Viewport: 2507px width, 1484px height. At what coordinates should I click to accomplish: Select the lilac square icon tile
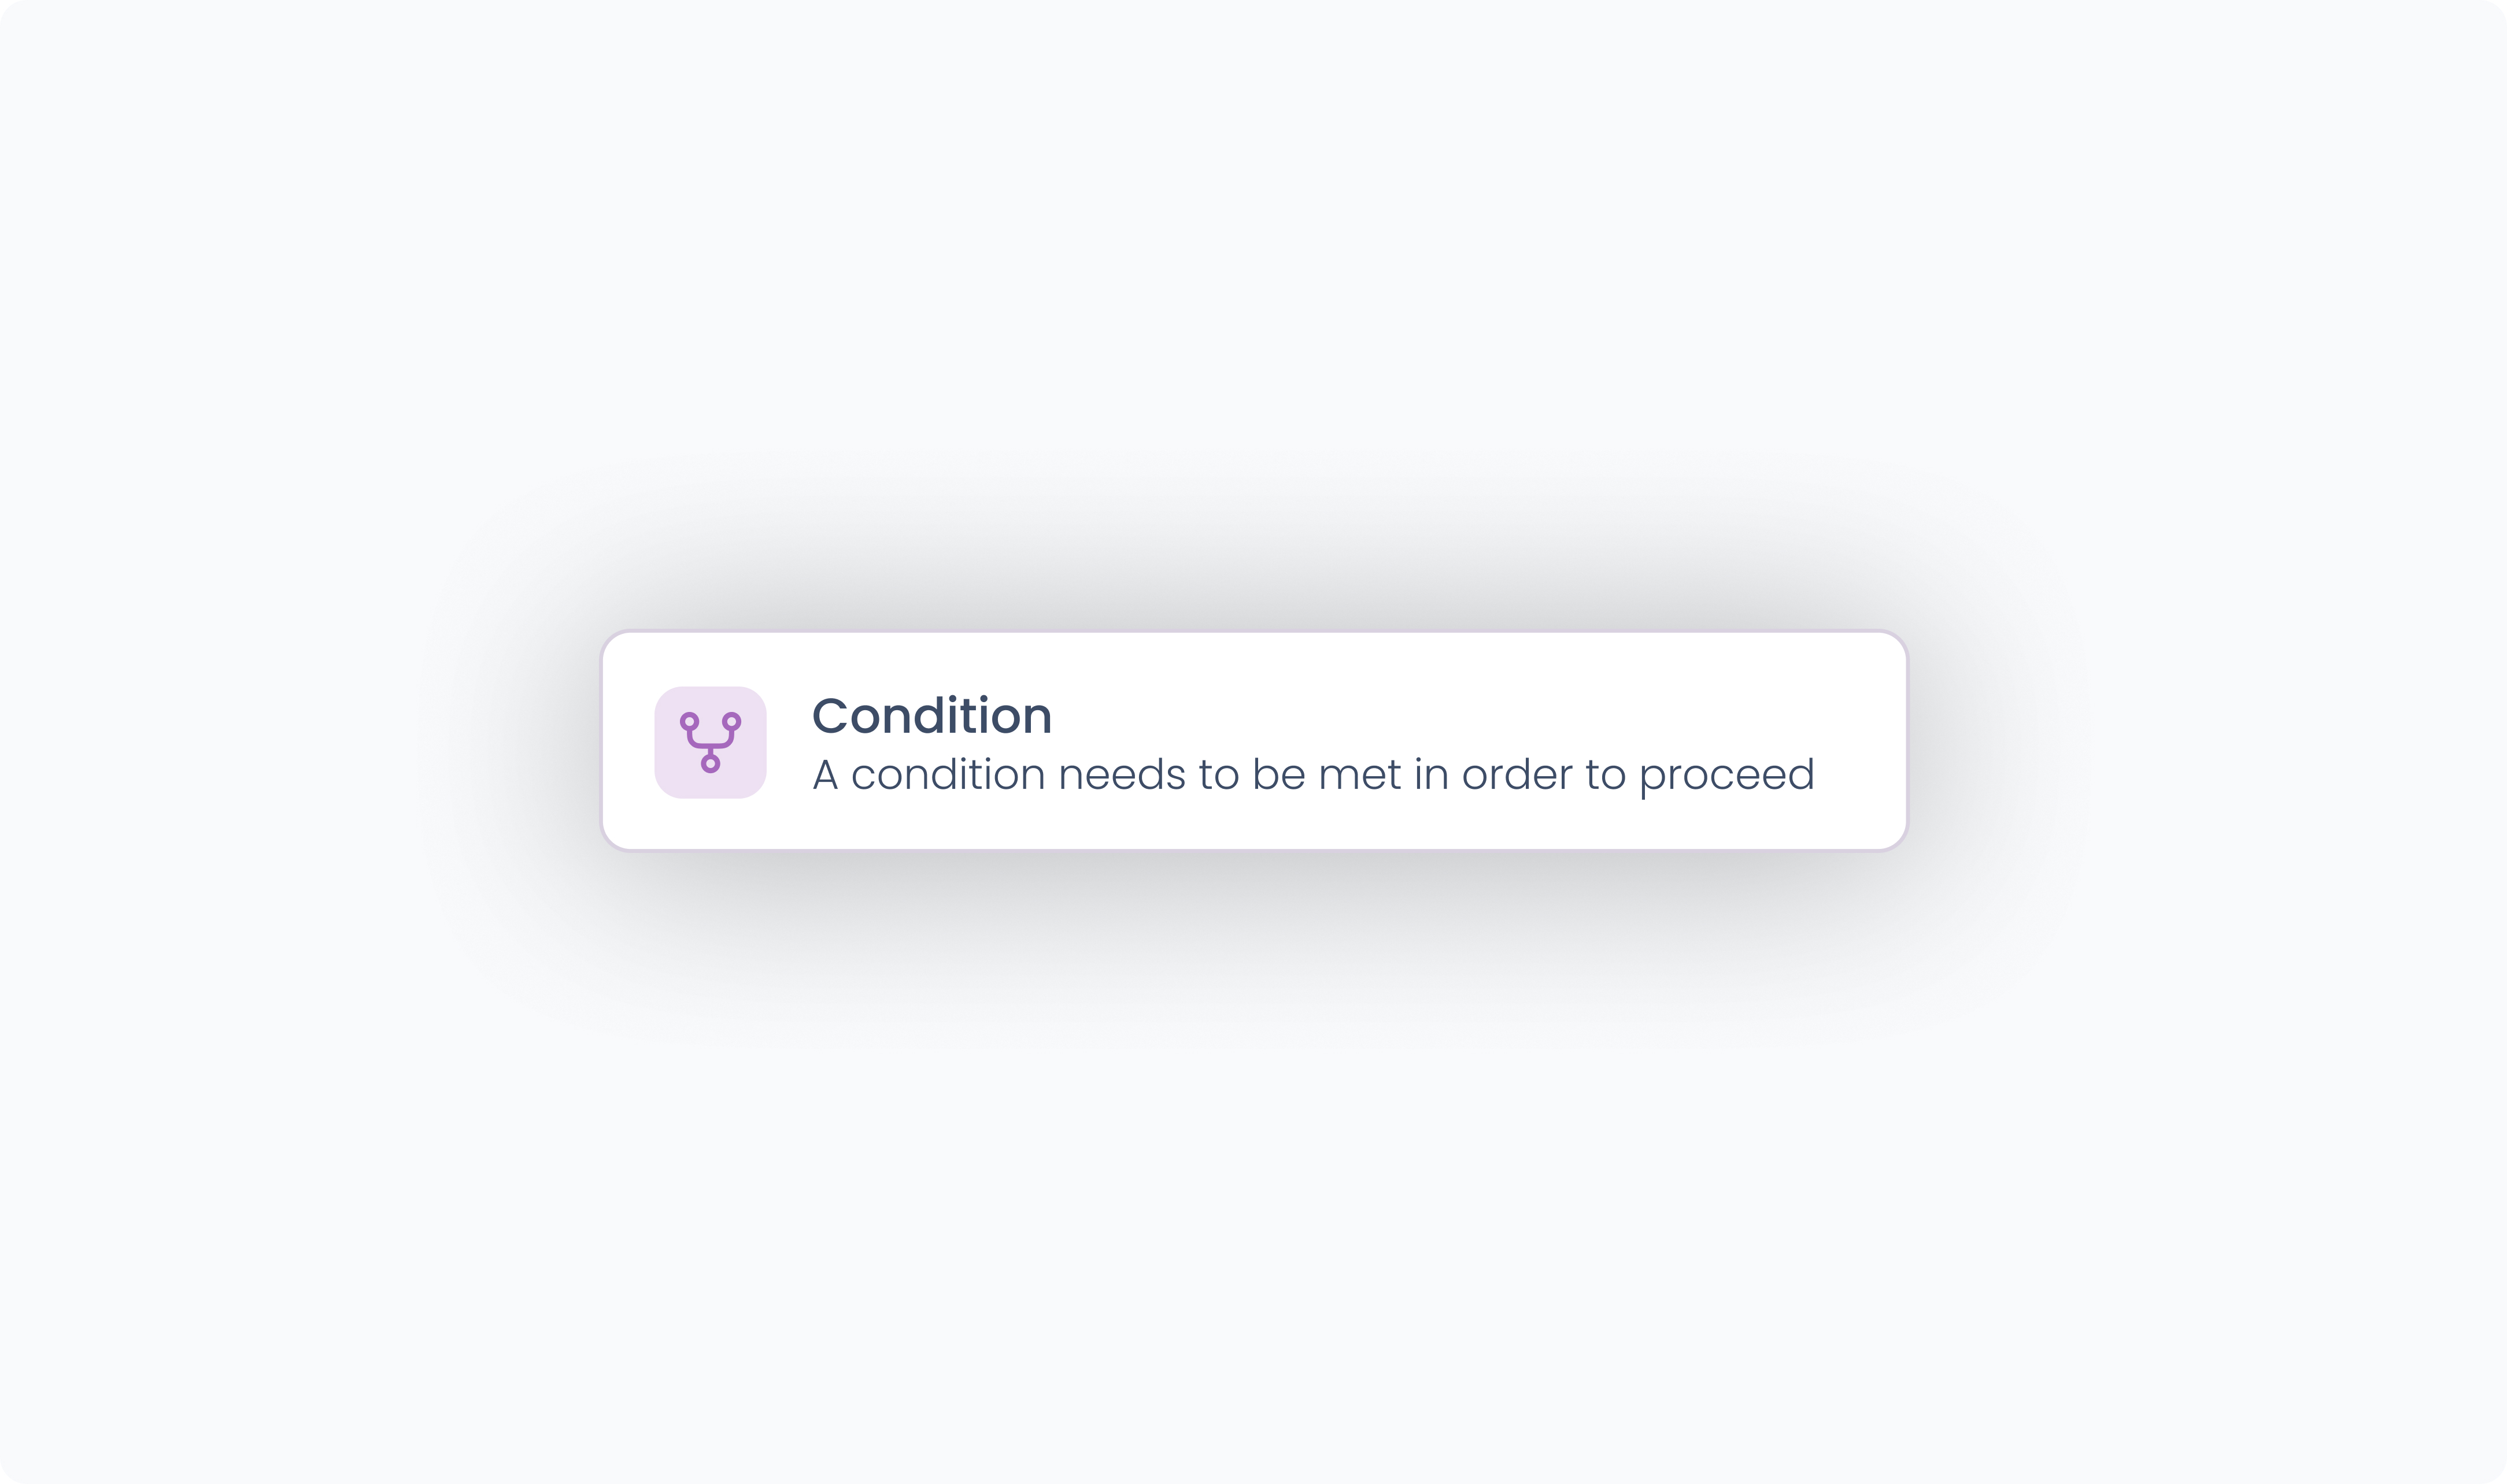pos(710,742)
